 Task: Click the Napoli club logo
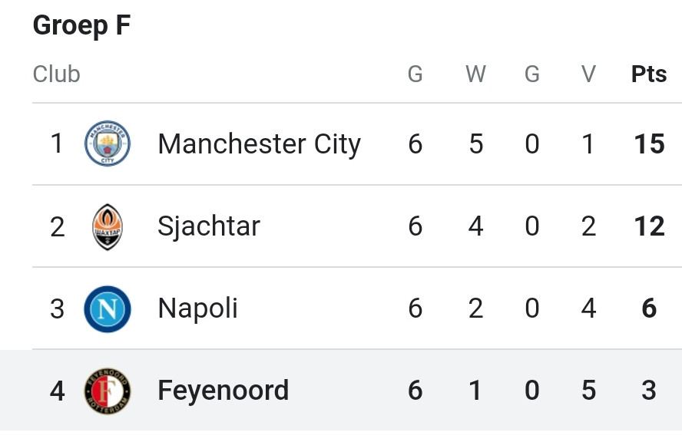point(108,308)
